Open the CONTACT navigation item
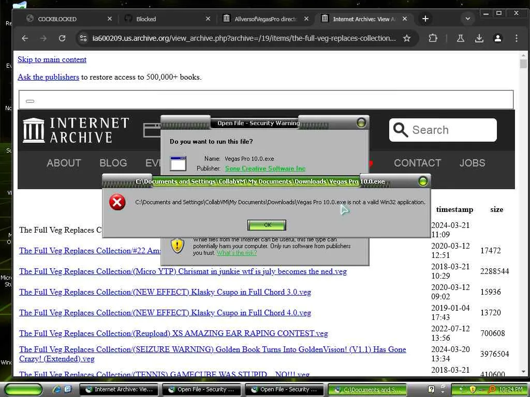 418,163
